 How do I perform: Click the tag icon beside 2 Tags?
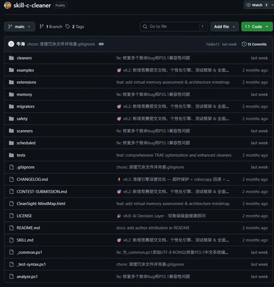pos(68,27)
